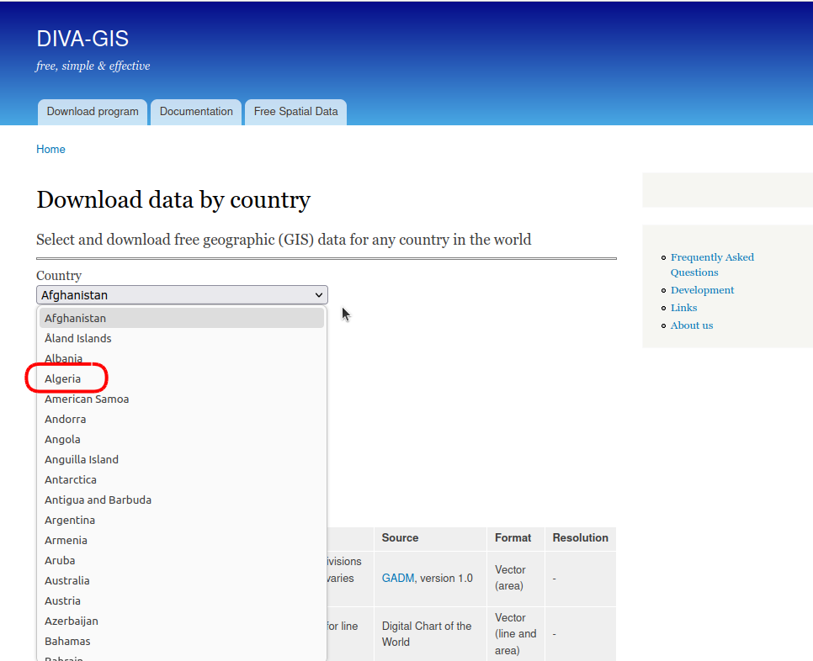Click the DIVA-GIS site title

[82, 39]
